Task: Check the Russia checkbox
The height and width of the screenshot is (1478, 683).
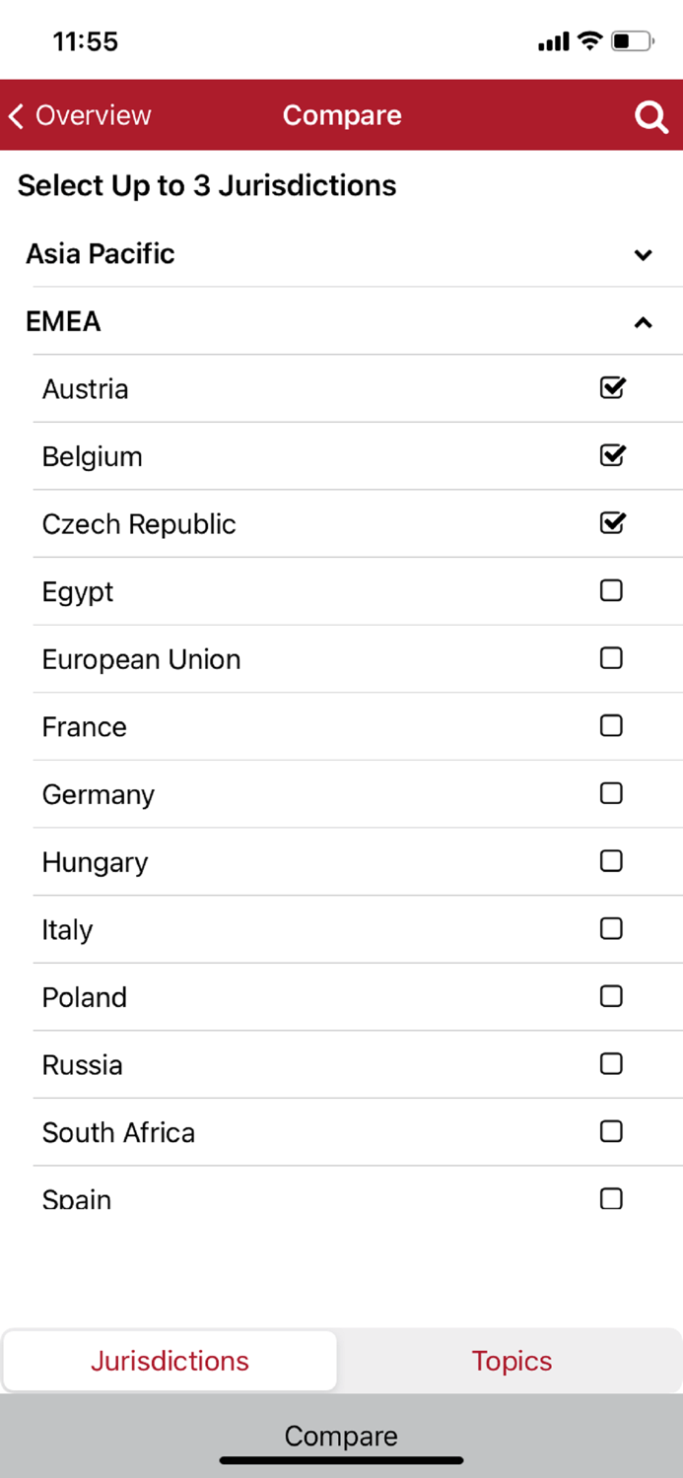Action: (611, 1064)
